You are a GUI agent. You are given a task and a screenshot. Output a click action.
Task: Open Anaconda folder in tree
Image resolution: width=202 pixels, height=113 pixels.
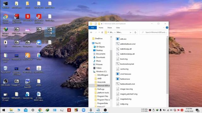[x=100, y=82]
